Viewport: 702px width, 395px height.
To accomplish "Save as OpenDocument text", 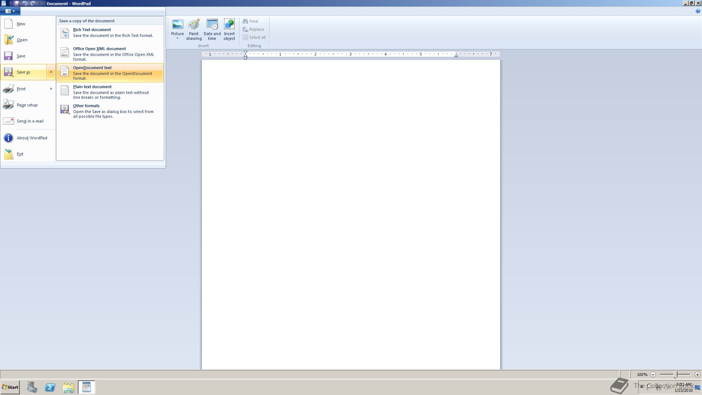I will click(x=110, y=73).
